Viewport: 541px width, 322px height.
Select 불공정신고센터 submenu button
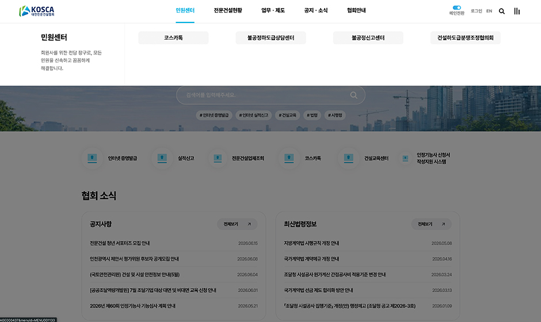click(x=368, y=37)
